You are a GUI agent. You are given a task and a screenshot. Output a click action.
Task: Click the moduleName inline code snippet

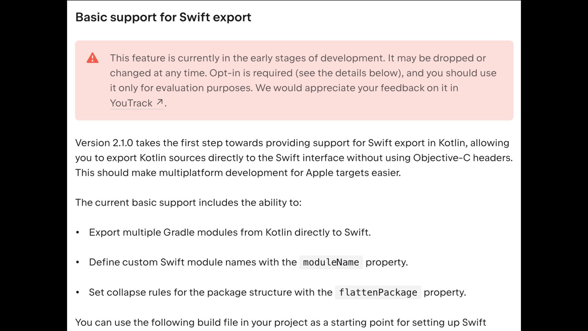point(331,262)
